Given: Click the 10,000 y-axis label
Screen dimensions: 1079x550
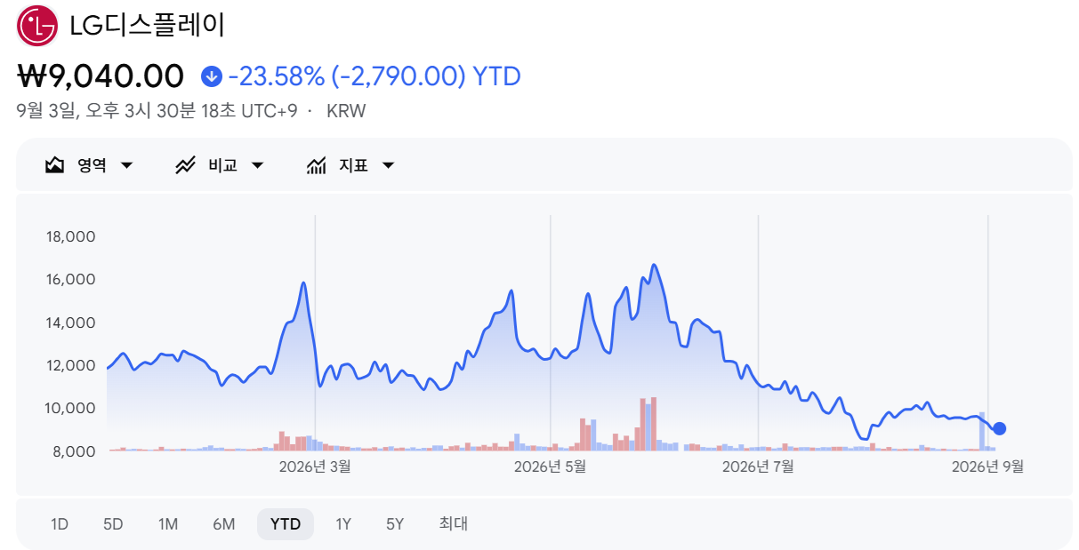Looking at the screenshot, I should point(70,409).
